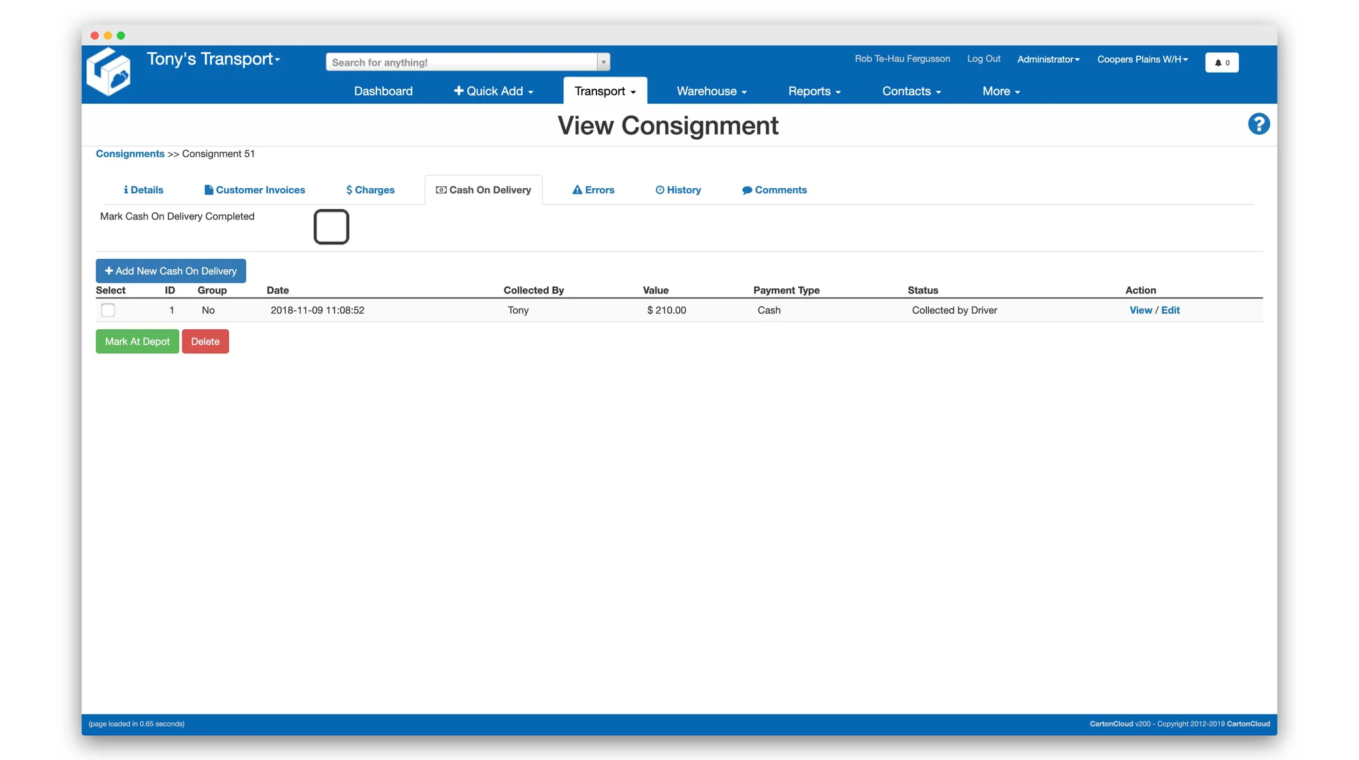The image size is (1359, 760).
Task: Expand the search box dropdown arrow
Action: (603, 62)
